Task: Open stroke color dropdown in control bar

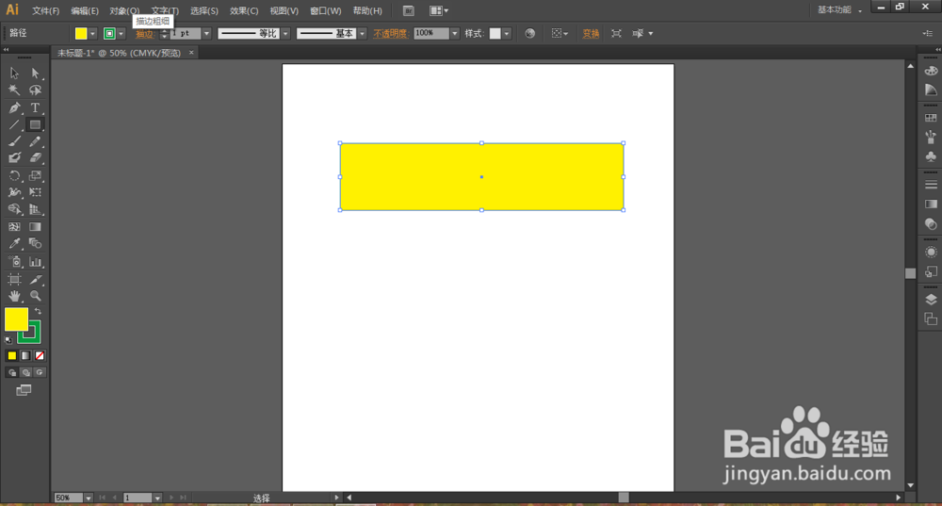Action: coord(121,34)
